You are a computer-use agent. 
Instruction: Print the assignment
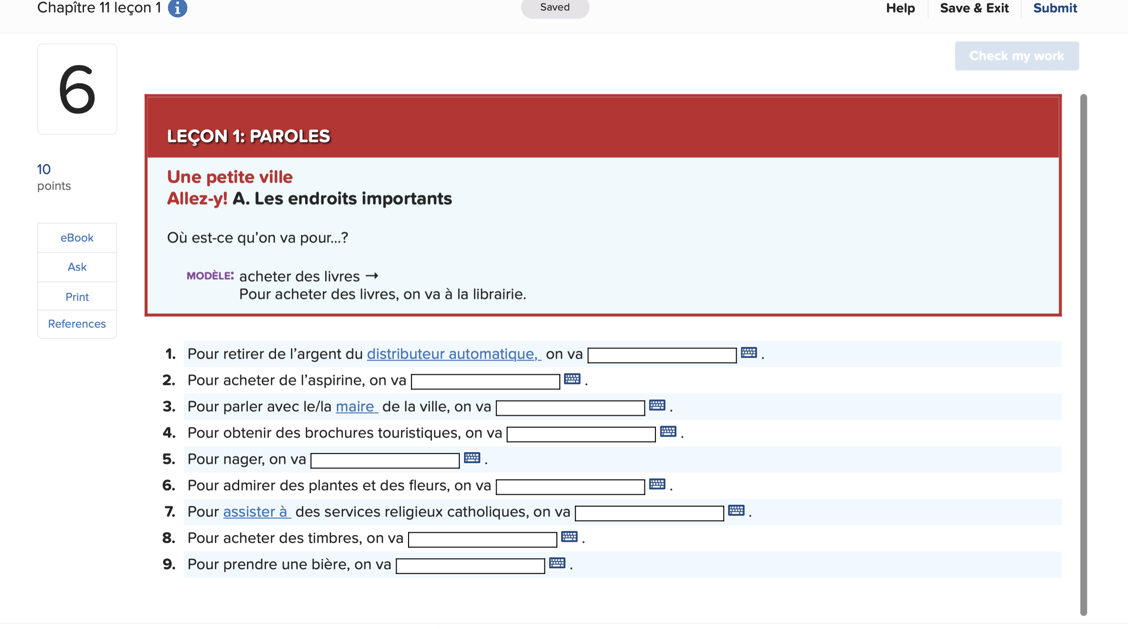(x=77, y=296)
